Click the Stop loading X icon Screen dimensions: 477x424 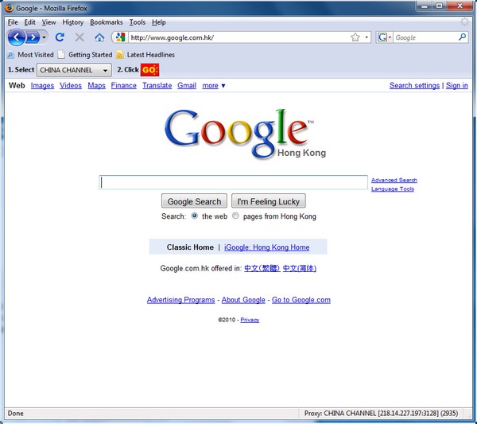[x=79, y=37]
